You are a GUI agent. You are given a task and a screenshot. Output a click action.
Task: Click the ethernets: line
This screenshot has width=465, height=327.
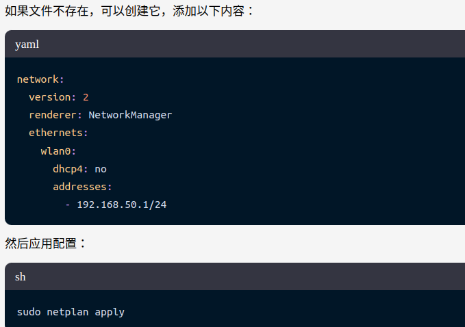pyautogui.click(x=58, y=133)
